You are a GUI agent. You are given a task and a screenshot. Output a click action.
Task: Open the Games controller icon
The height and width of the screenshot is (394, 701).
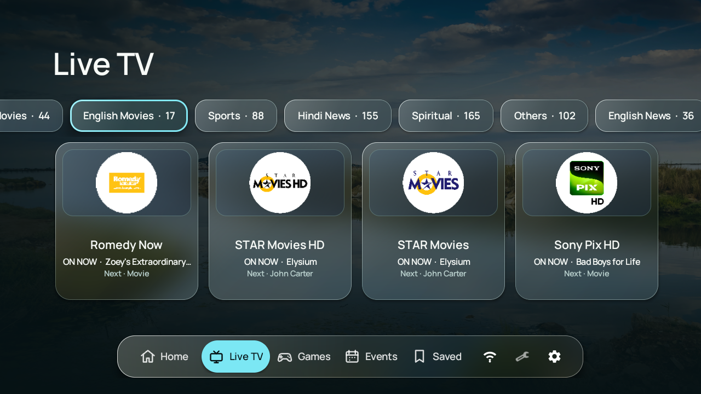[285, 357]
